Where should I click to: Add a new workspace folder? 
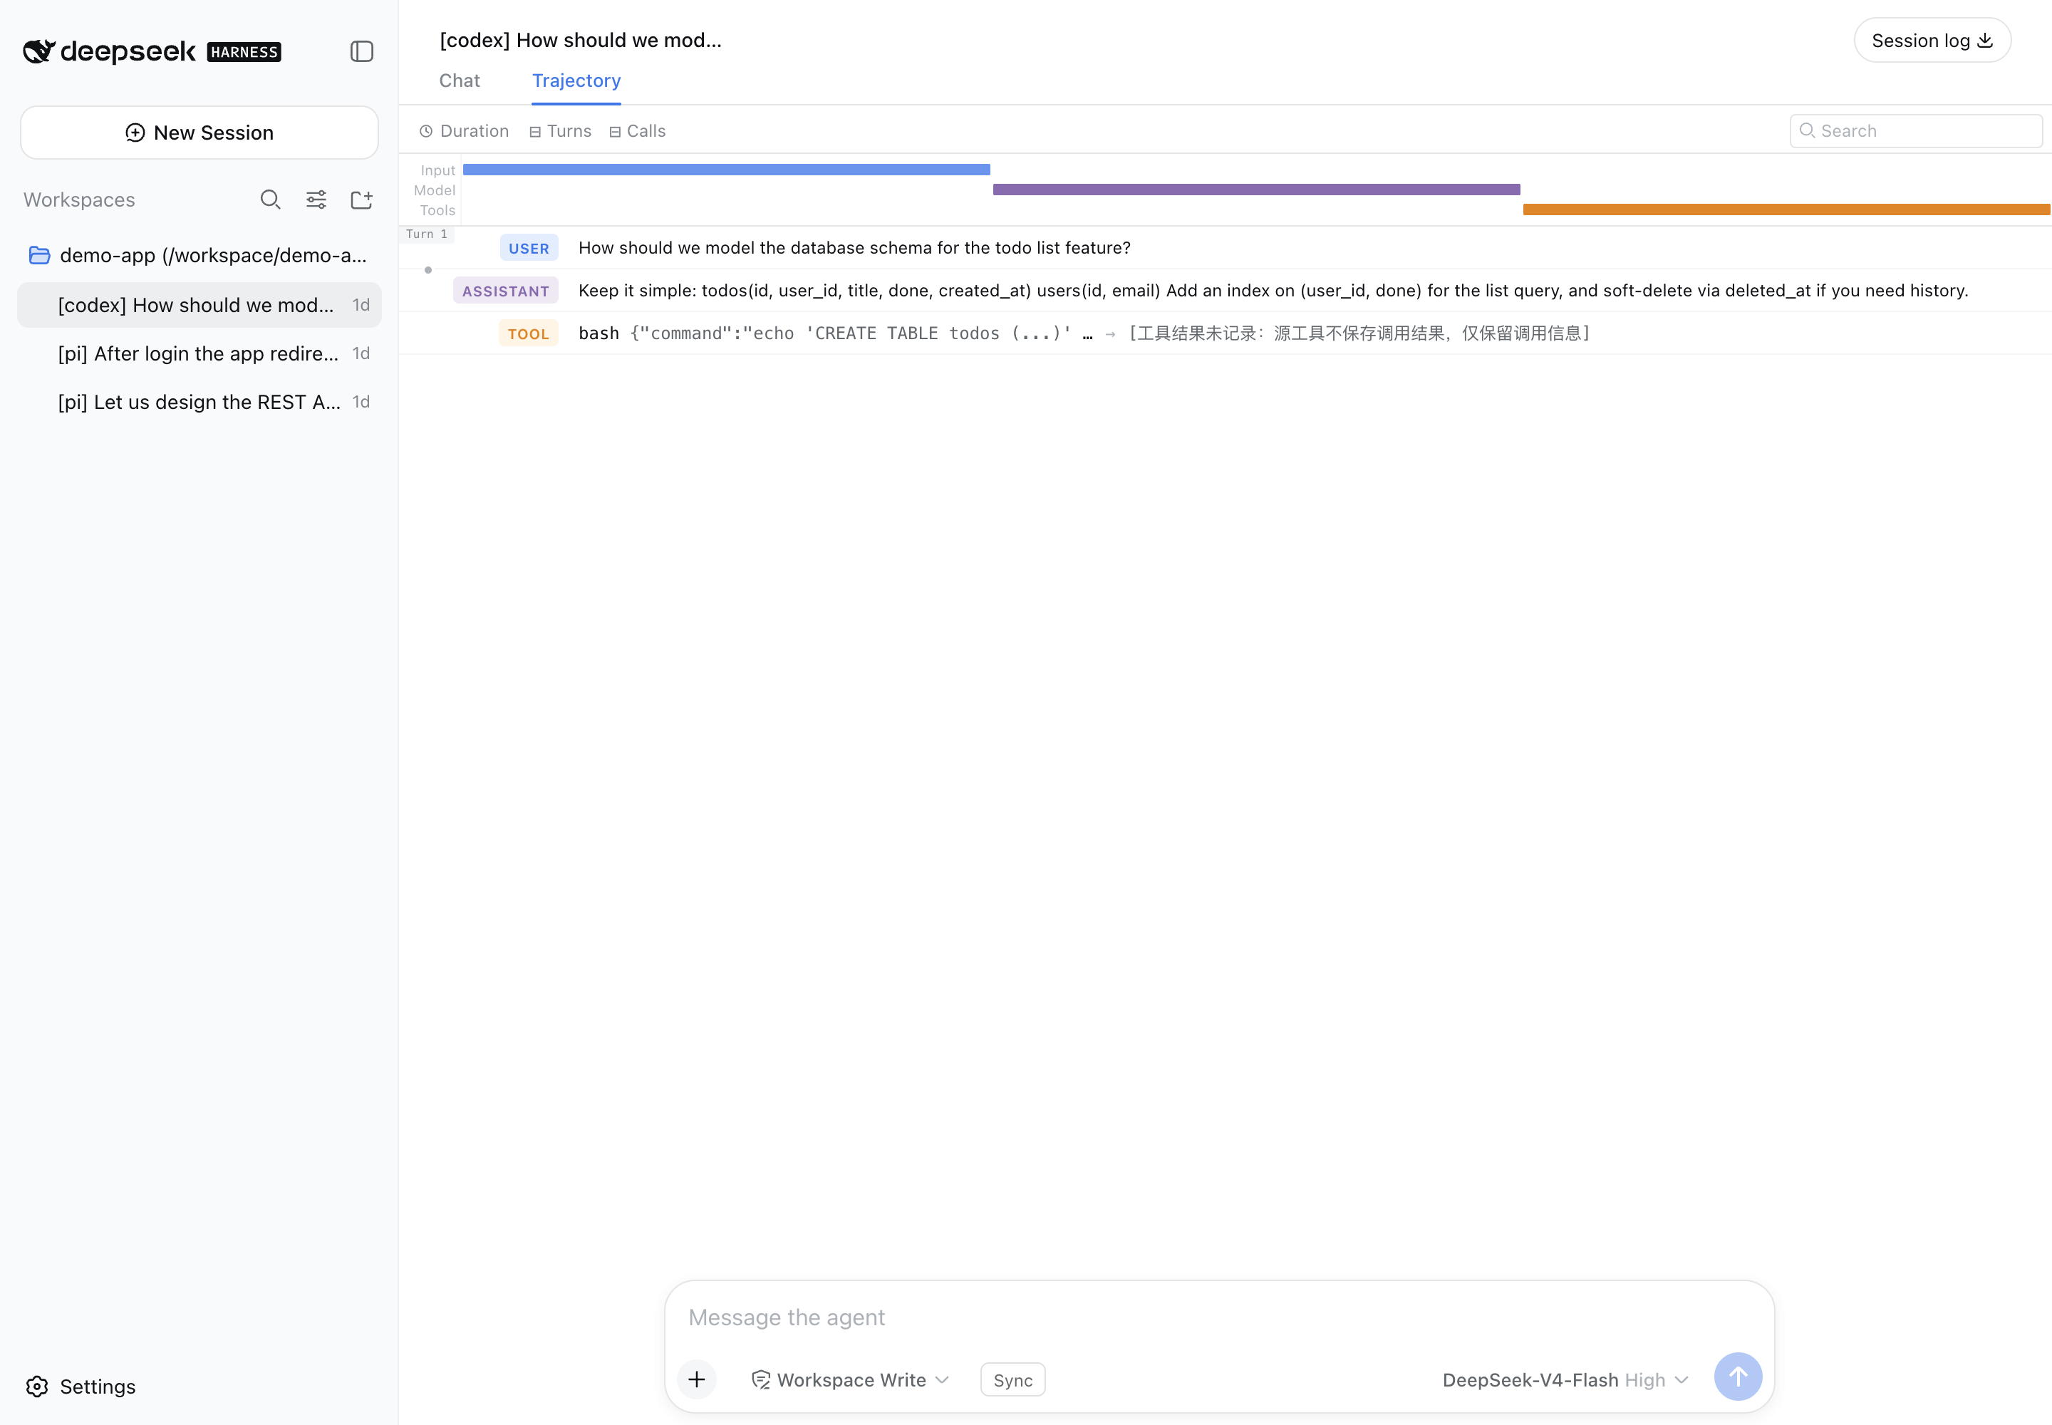pos(362,200)
